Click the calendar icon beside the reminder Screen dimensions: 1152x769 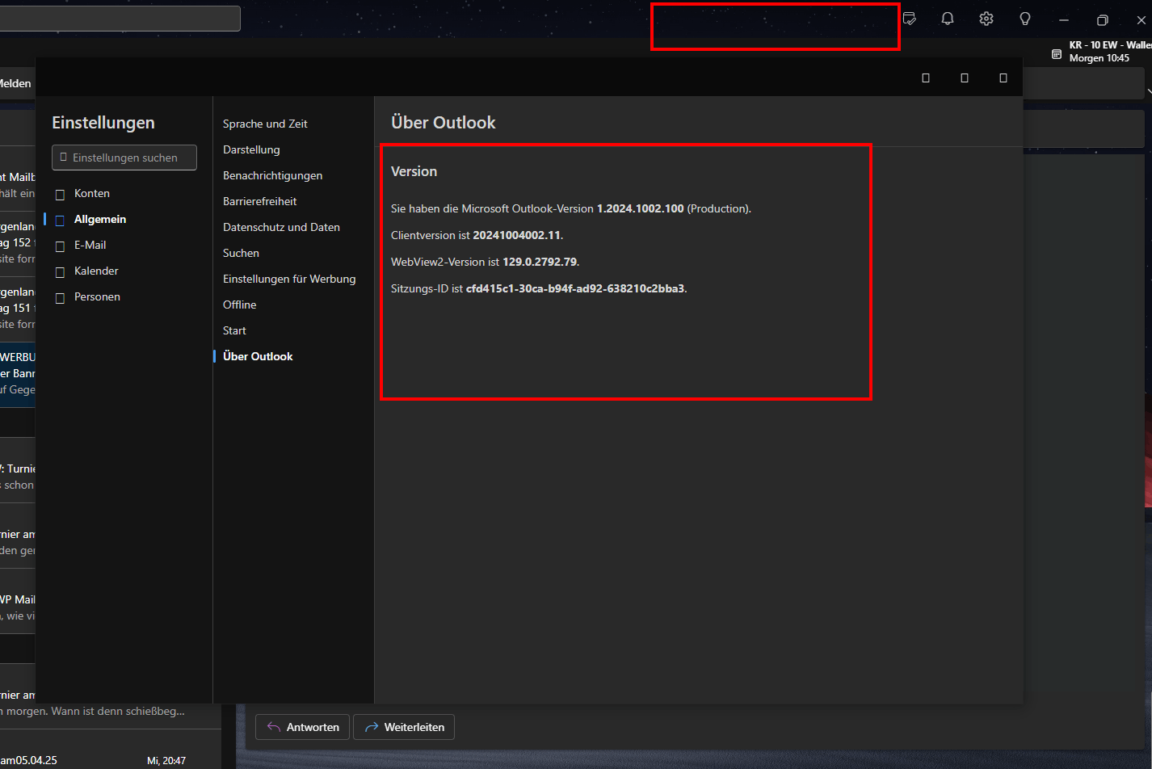[1057, 54]
